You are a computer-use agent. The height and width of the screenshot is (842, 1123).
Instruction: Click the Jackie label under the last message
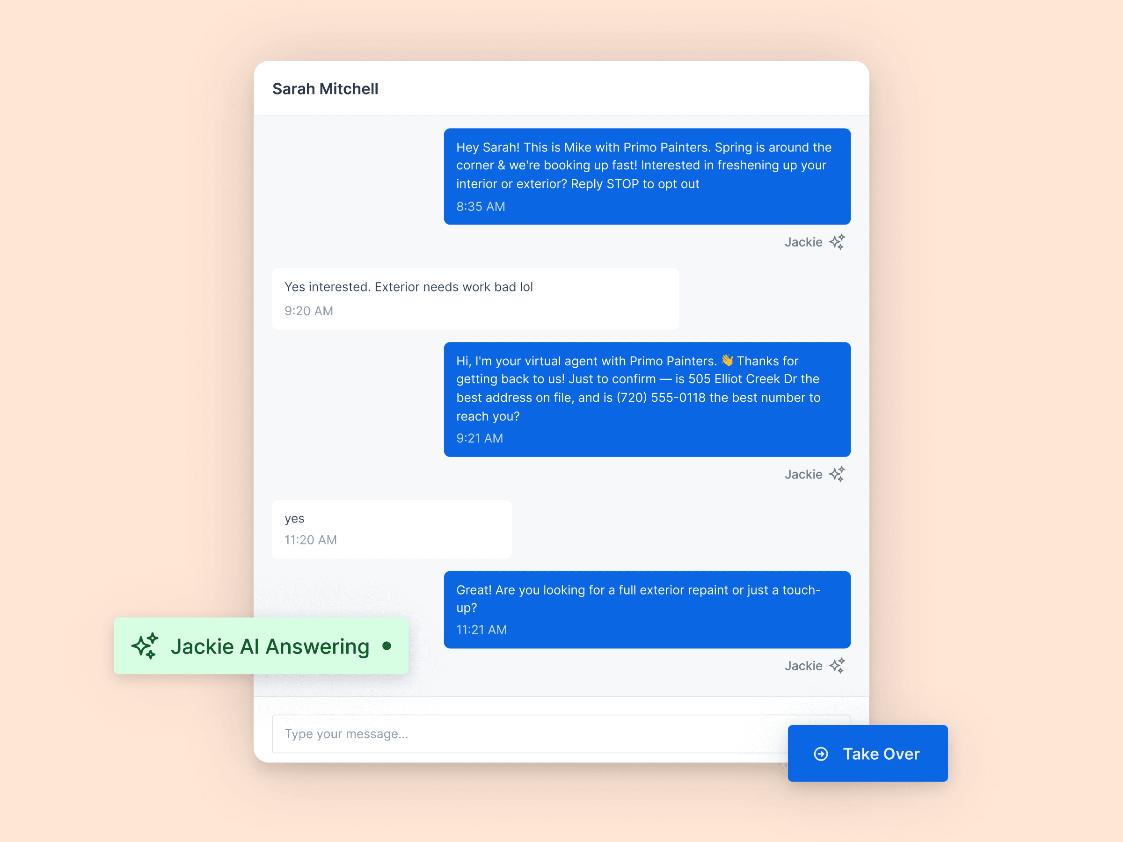[x=803, y=665]
